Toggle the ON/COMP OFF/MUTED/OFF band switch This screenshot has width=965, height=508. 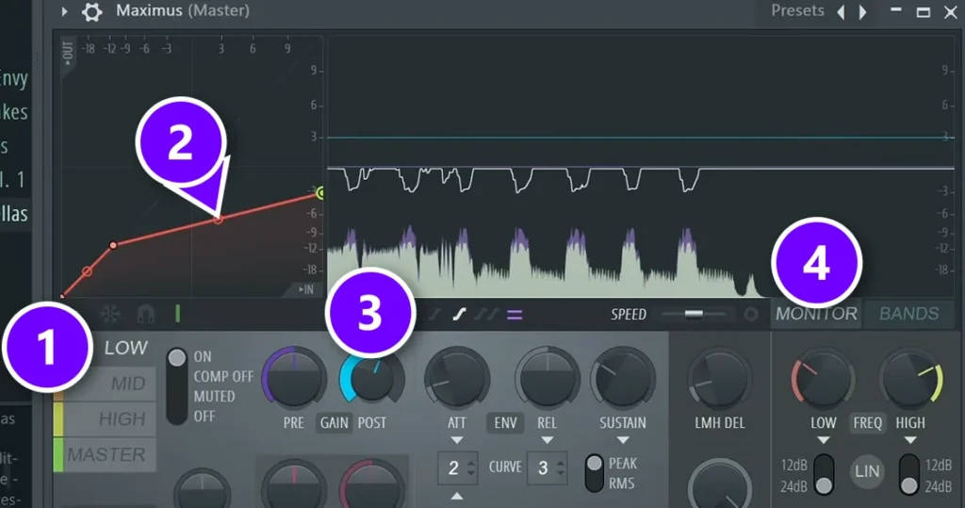tap(176, 386)
